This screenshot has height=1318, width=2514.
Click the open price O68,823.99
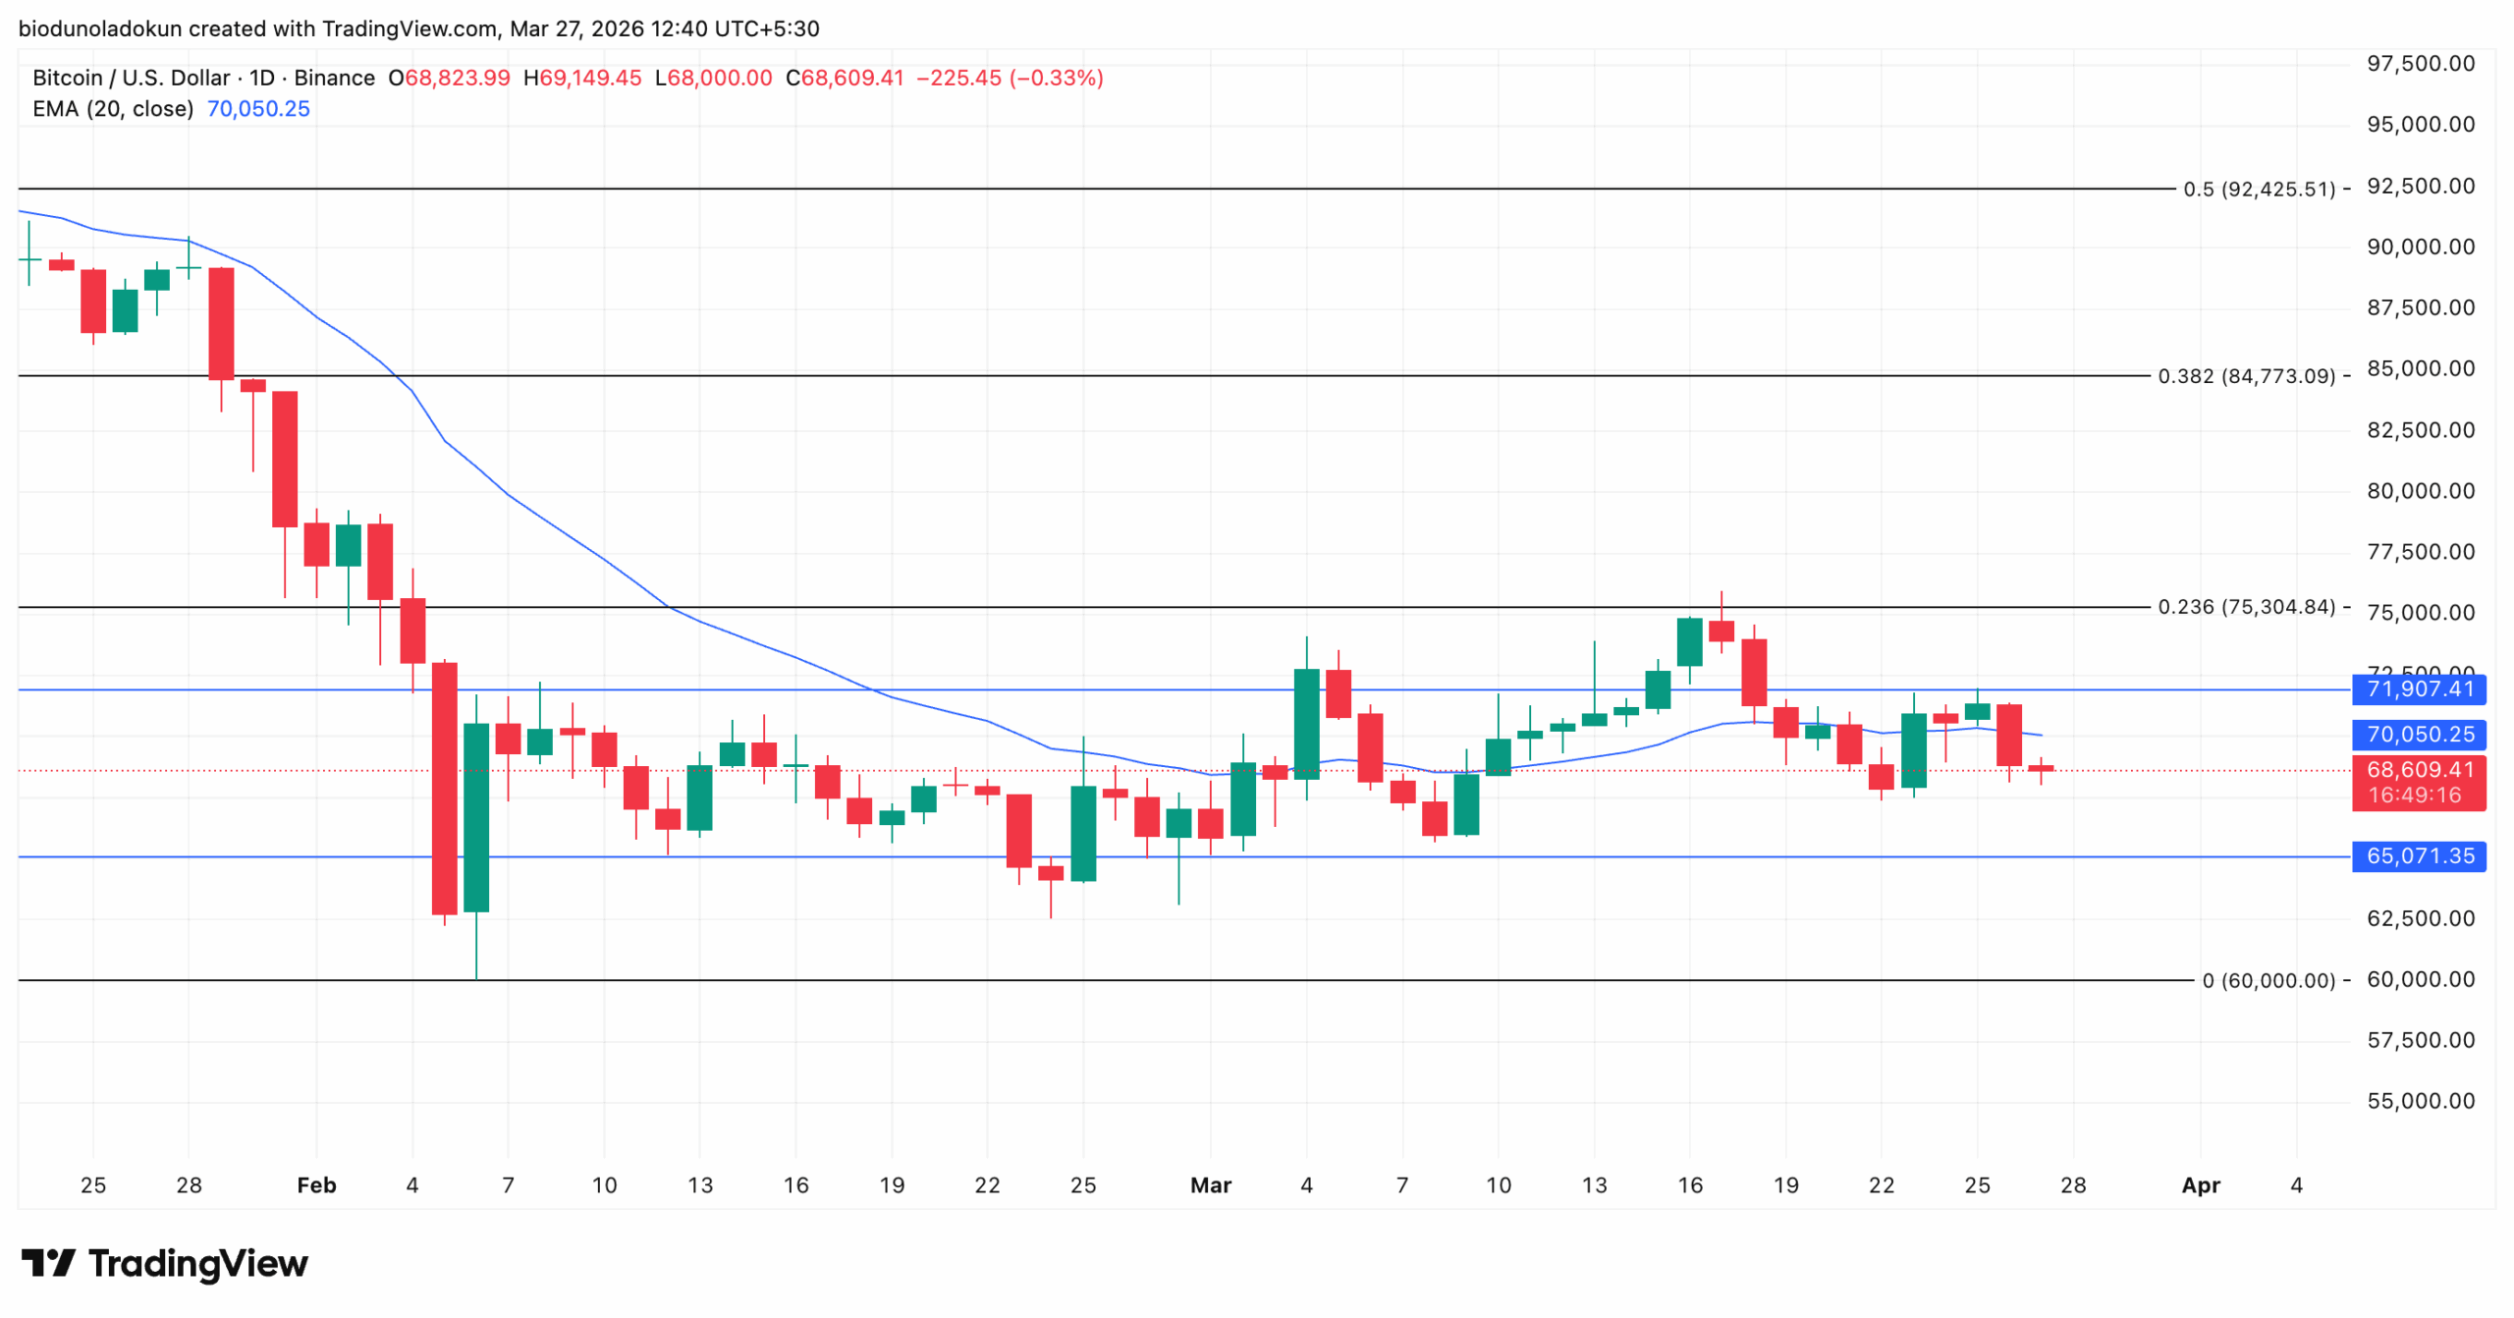[x=449, y=78]
